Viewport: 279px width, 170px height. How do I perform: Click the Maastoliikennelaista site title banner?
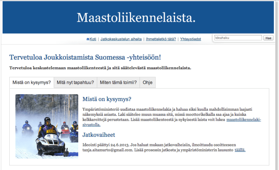(x=136, y=18)
